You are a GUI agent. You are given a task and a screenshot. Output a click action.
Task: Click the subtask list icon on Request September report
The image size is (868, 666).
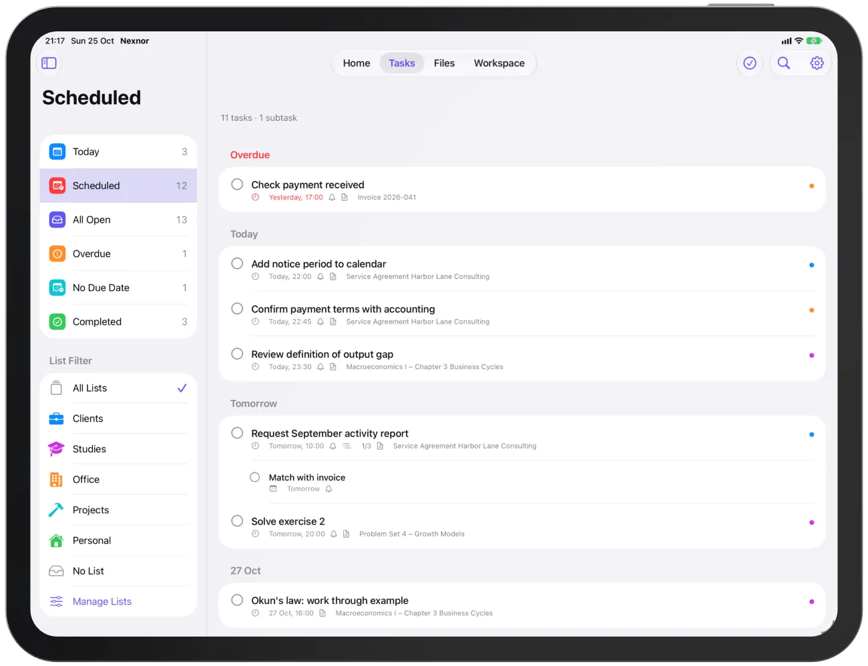tap(347, 446)
